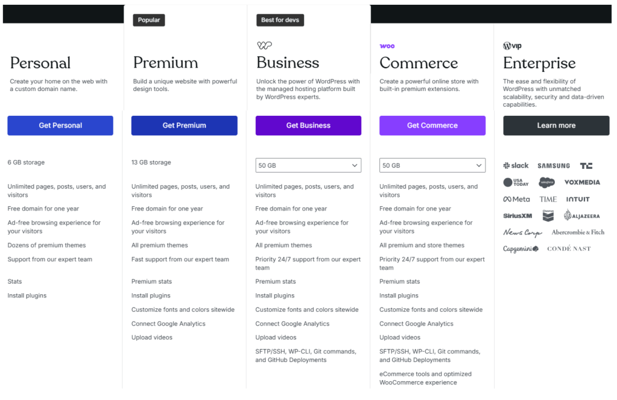
Task: Click the Best for devs badge
Action: click(x=280, y=19)
